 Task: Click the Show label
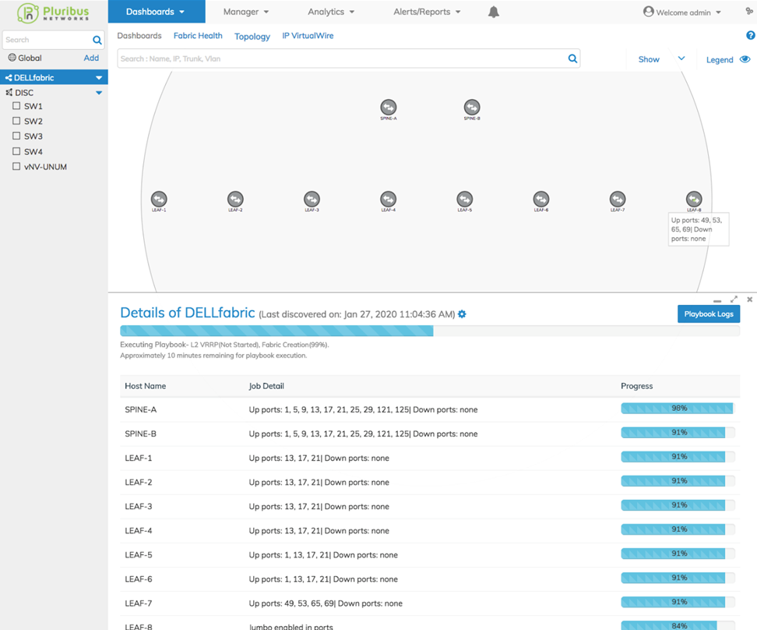click(x=649, y=59)
